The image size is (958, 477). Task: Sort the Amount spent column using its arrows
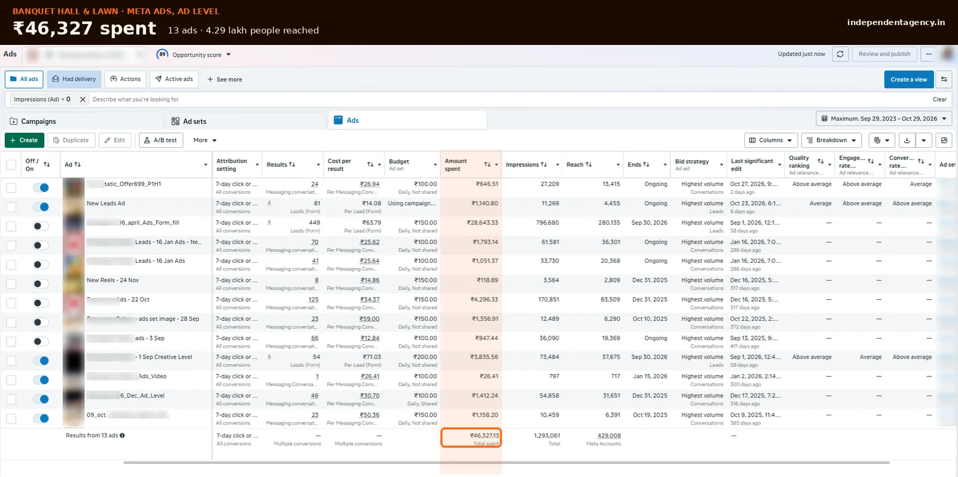(x=487, y=165)
